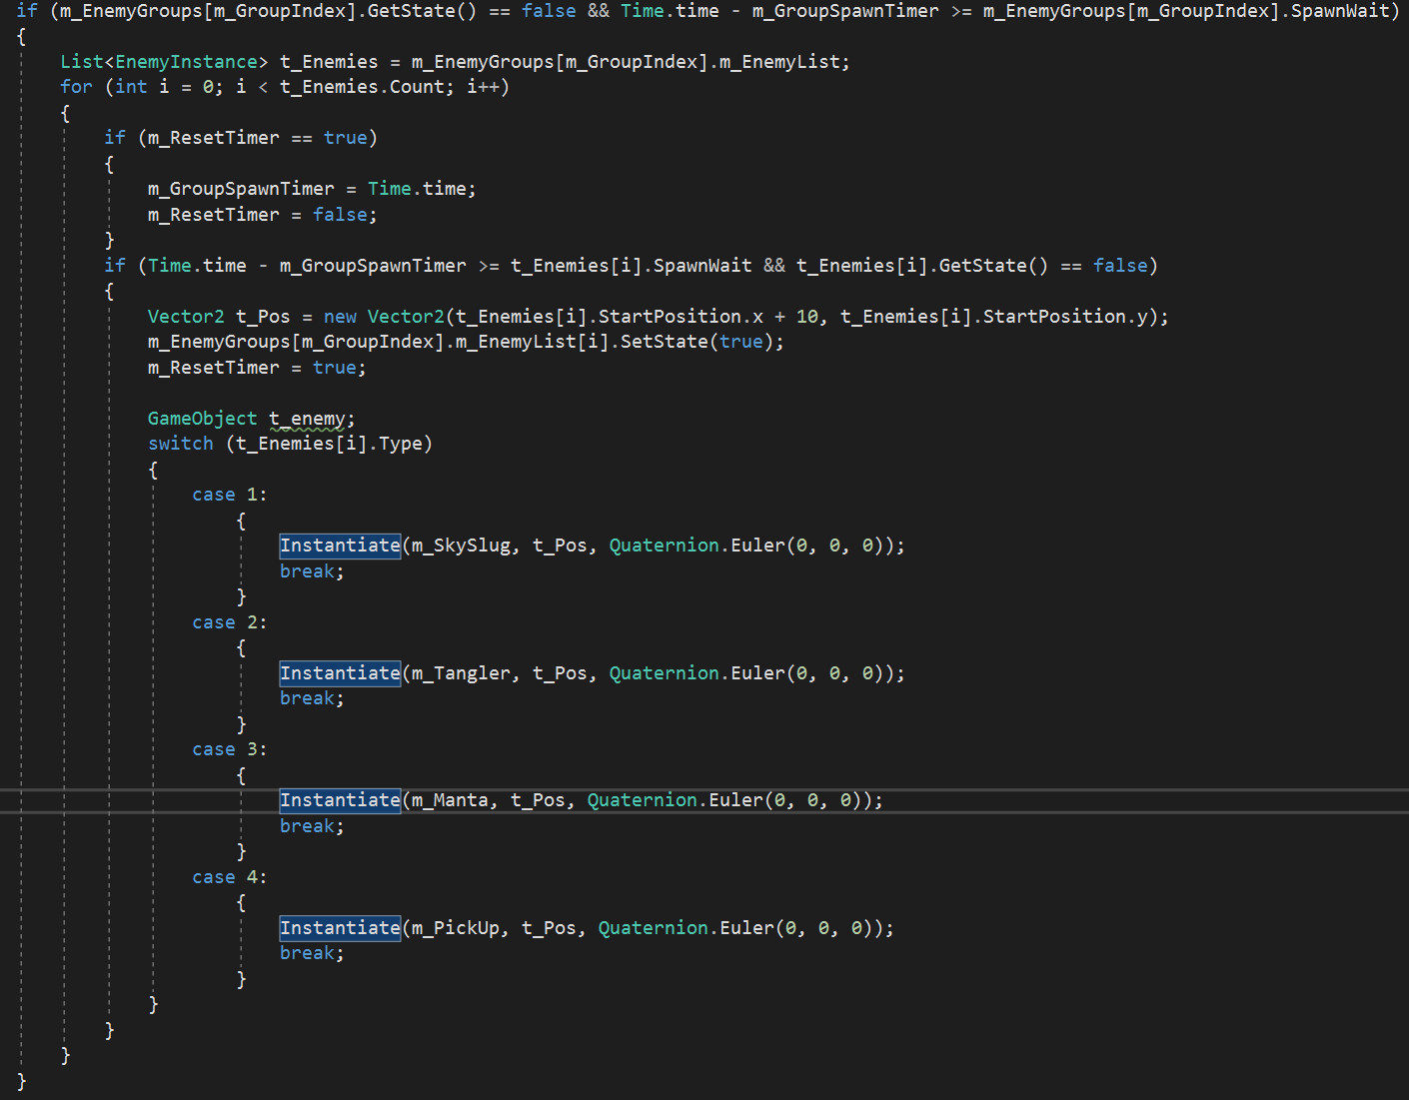
Task: Click the t_enemy variable with squiggly underline
Action: tap(308, 419)
